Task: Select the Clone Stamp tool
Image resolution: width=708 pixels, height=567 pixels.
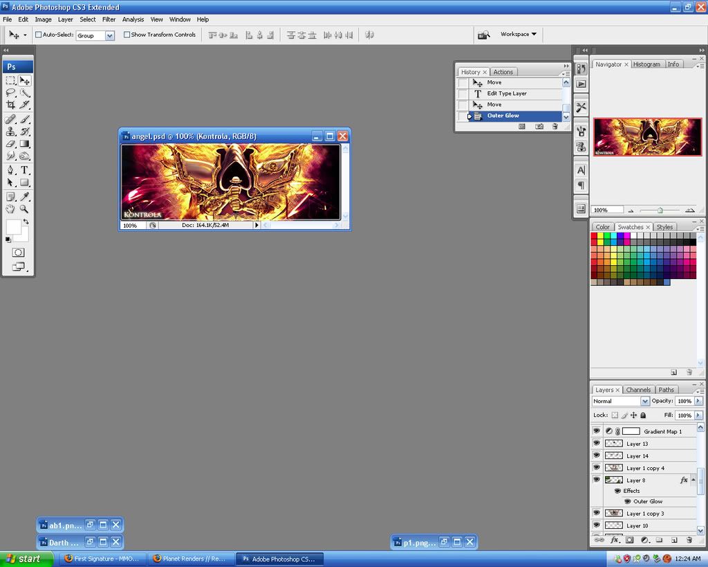Action: [x=10, y=132]
